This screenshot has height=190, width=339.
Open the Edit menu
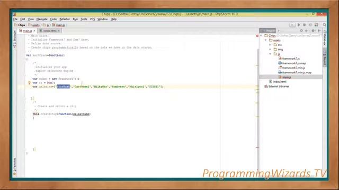click(22, 19)
